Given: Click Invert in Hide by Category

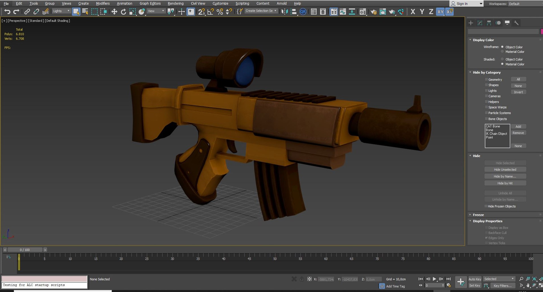Looking at the screenshot, I should [x=518, y=92].
